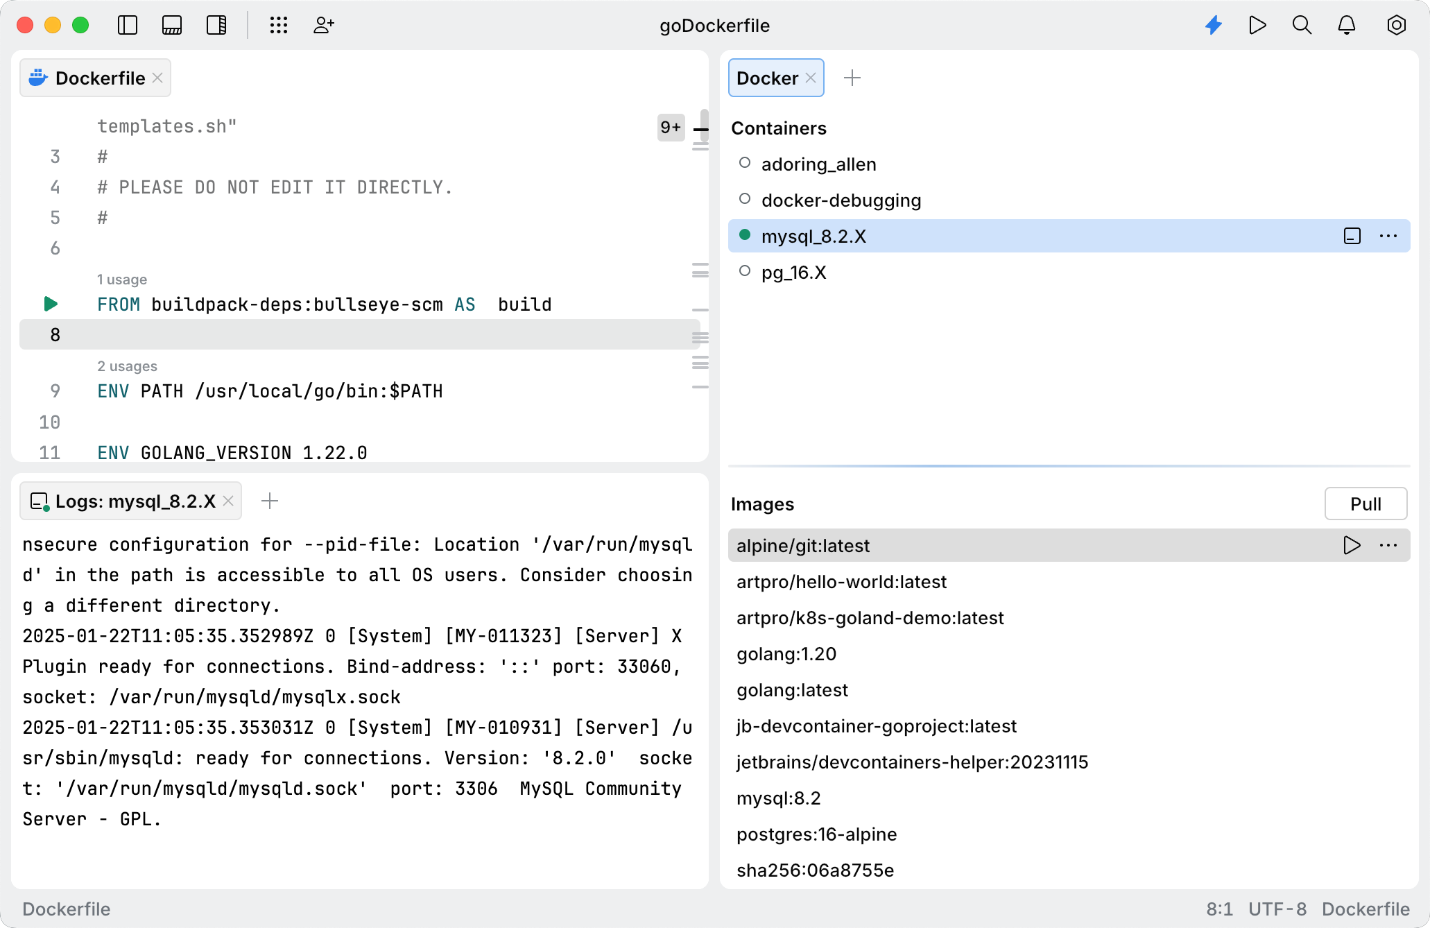Select the golang:latest image in the list

(x=792, y=689)
